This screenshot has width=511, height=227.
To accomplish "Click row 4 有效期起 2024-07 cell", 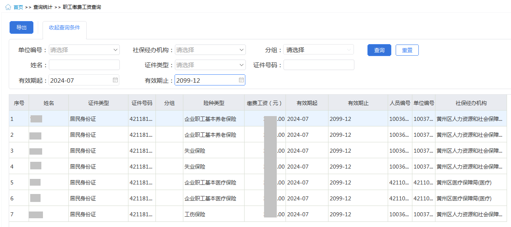I will click(307, 167).
